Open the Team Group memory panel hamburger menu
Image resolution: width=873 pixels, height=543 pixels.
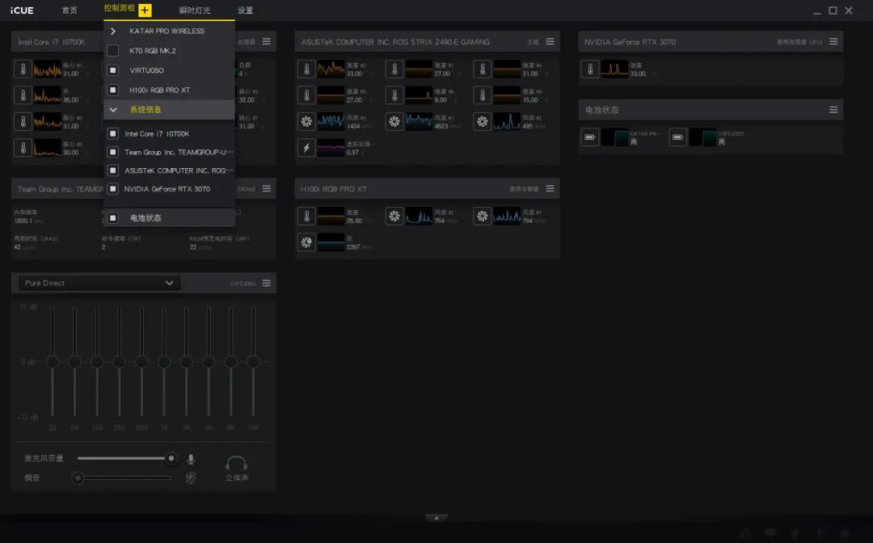pos(267,188)
